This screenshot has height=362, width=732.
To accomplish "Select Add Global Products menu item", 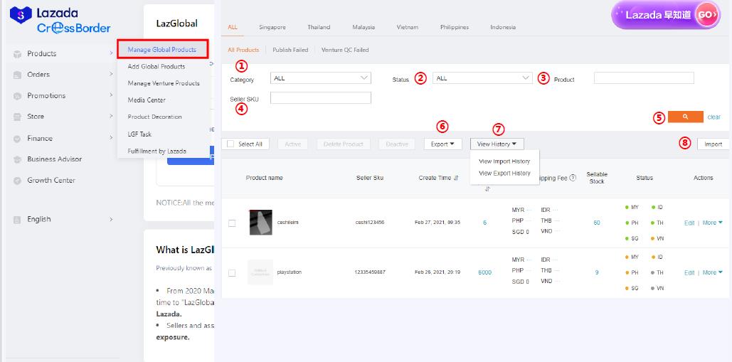I will point(157,67).
